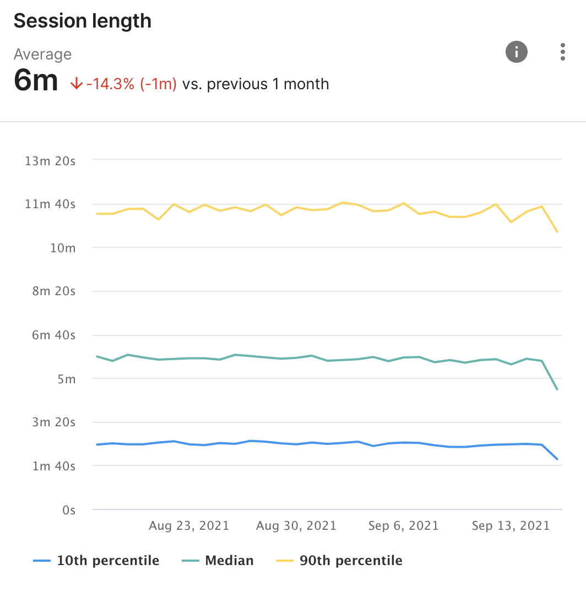Image resolution: width=586 pixels, height=597 pixels.
Task: Toggle the 90th percentile legend label
Action: pos(351,561)
